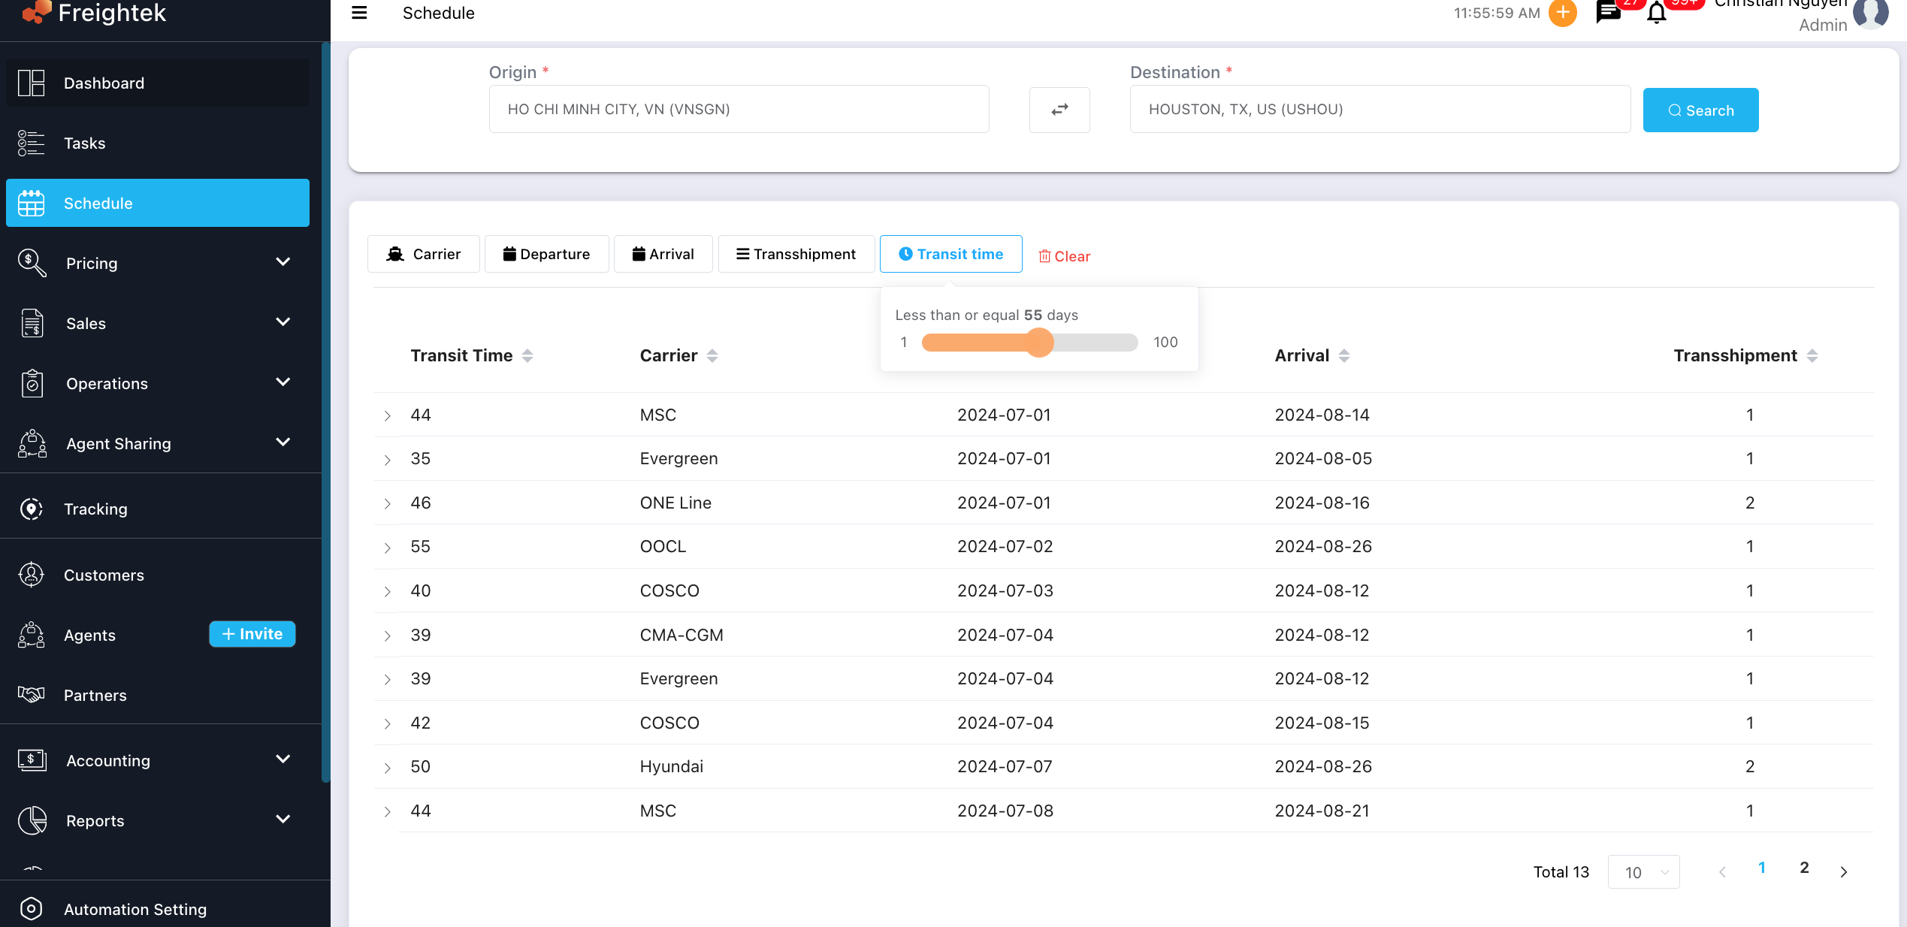1907x927 pixels.
Task: Select the Carrier filter tab
Action: [423, 254]
